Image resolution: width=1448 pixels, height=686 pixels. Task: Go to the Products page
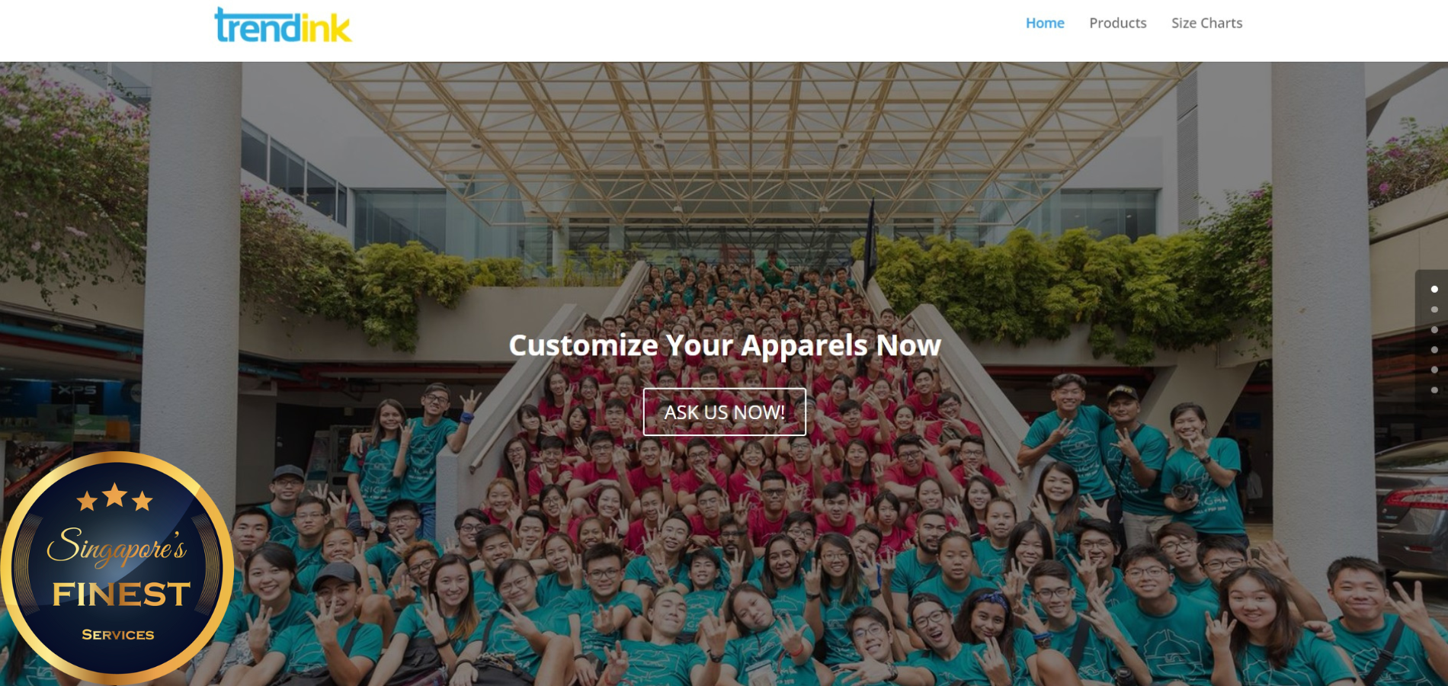pos(1117,23)
